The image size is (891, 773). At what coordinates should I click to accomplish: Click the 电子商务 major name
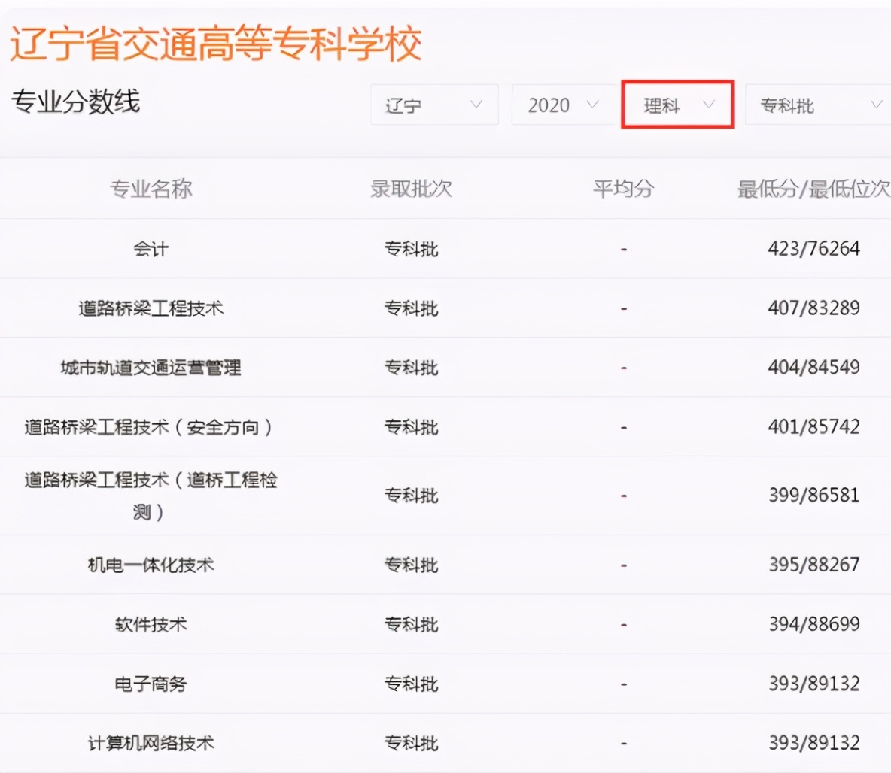click(x=151, y=684)
